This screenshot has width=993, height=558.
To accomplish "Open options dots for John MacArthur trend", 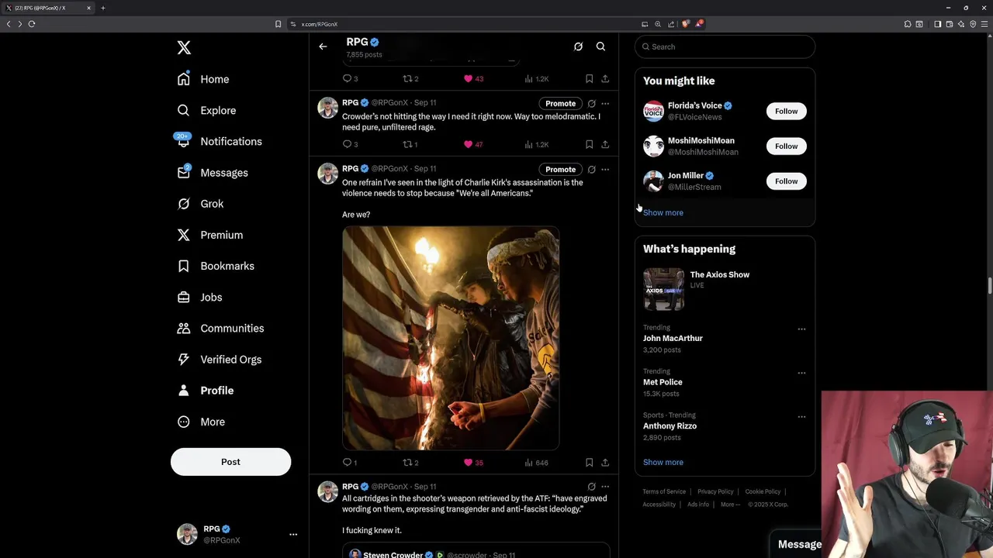I will [801, 329].
